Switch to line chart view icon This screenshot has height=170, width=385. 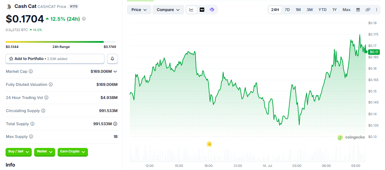coord(191,10)
